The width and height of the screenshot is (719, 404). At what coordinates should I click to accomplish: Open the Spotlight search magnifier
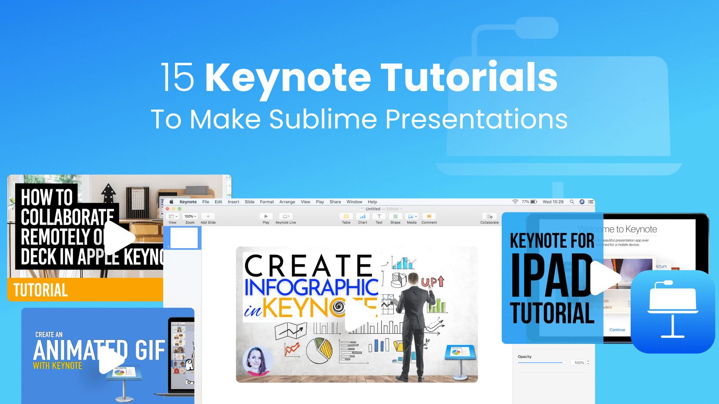572,202
